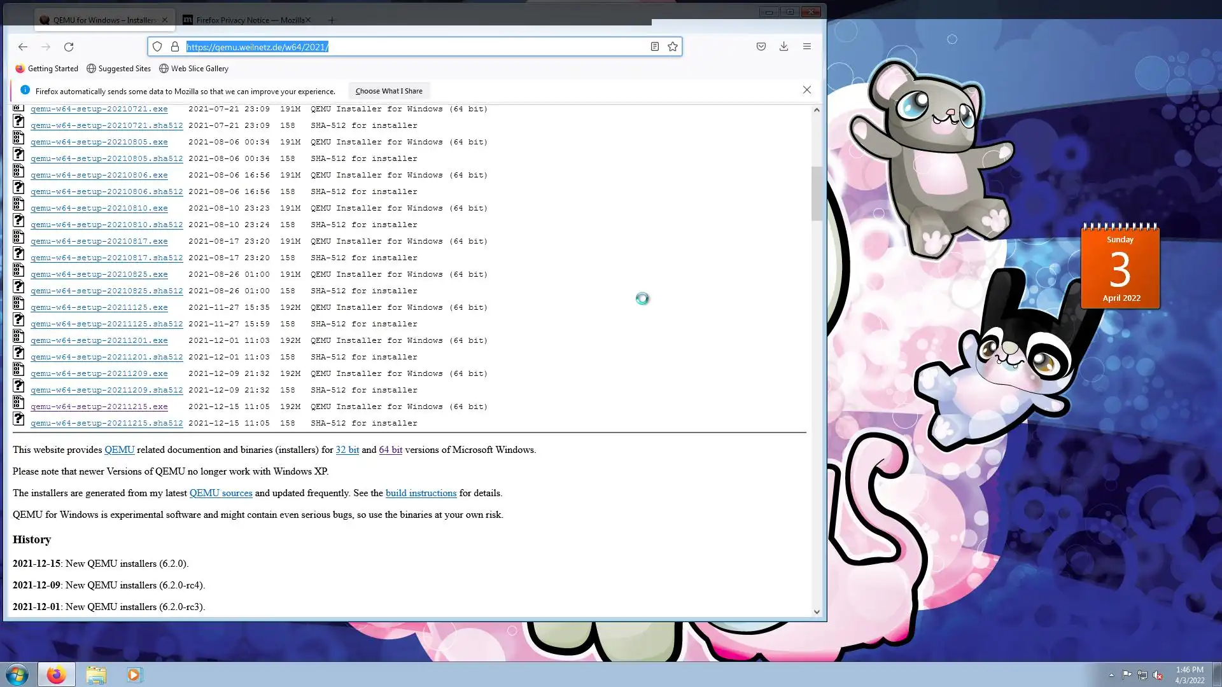Click the scrollbar down arrow of page
This screenshot has height=687, width=1222.
tap(817, 612)
